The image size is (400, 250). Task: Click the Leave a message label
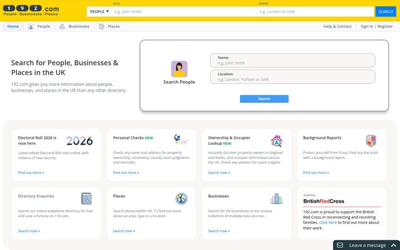click(367, 245)
